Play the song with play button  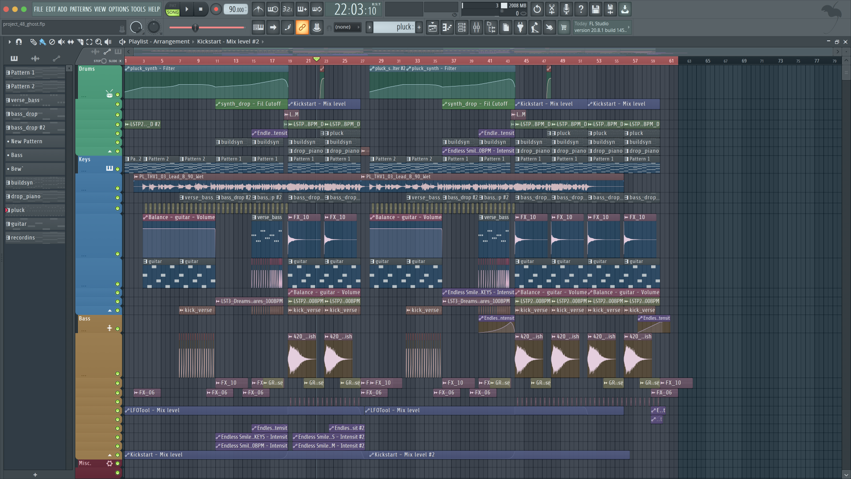pyautogui.click(x=187, y=9)
